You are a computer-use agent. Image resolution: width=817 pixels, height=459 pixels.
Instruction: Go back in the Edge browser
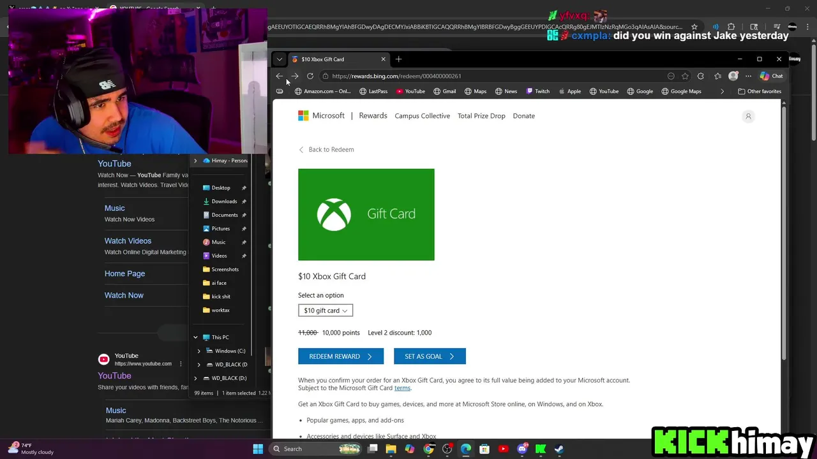click(280, 76)
